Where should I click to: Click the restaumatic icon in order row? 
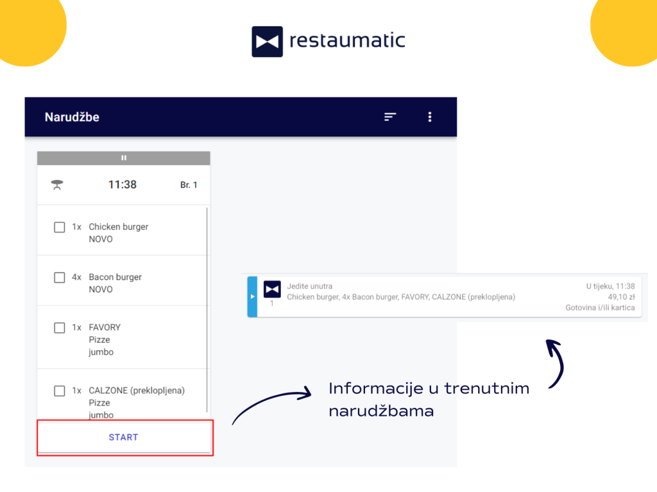(272, 289)
